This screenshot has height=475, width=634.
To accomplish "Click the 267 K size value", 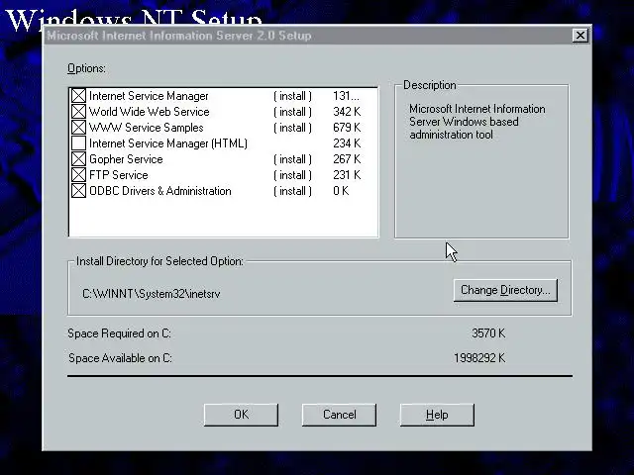I will tap(347, 159).
